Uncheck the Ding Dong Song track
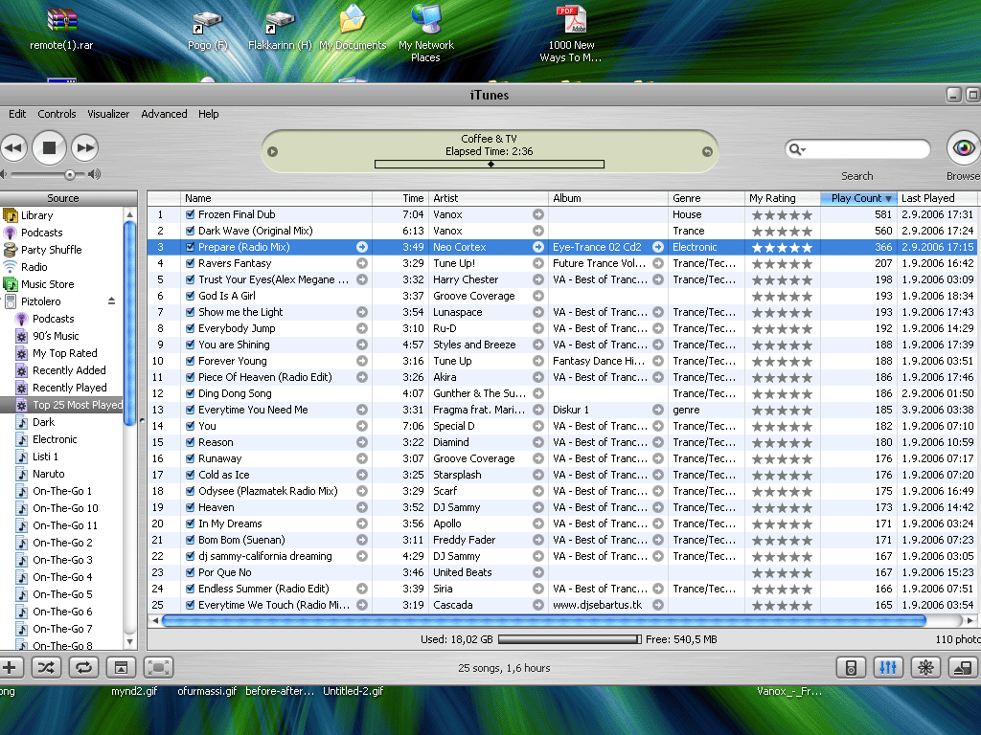981x735 pixels. coord(191,393)
